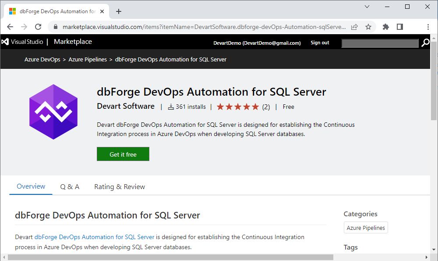Click the scroll down arrow
The height and width of the screenshot is (261, 438).
coord(434,249)
